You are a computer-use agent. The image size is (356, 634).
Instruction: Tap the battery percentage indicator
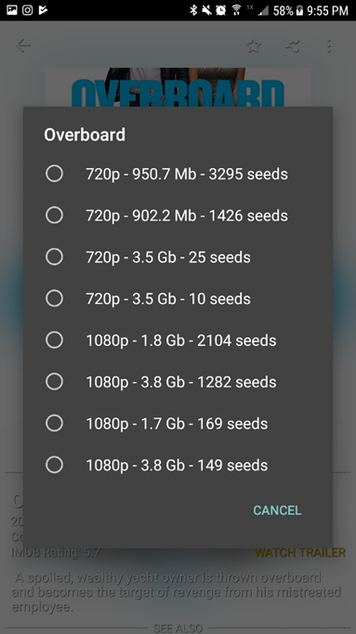283,10
